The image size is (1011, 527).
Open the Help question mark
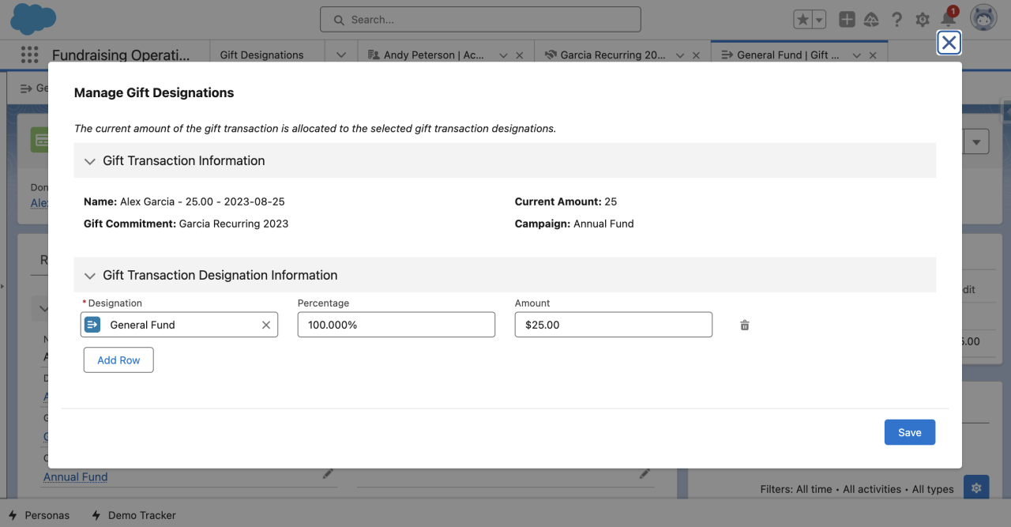896,20
